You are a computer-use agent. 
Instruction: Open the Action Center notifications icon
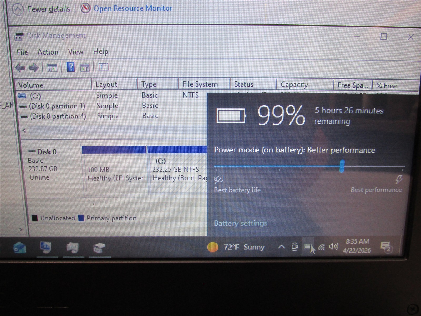(x=386, y=247)
